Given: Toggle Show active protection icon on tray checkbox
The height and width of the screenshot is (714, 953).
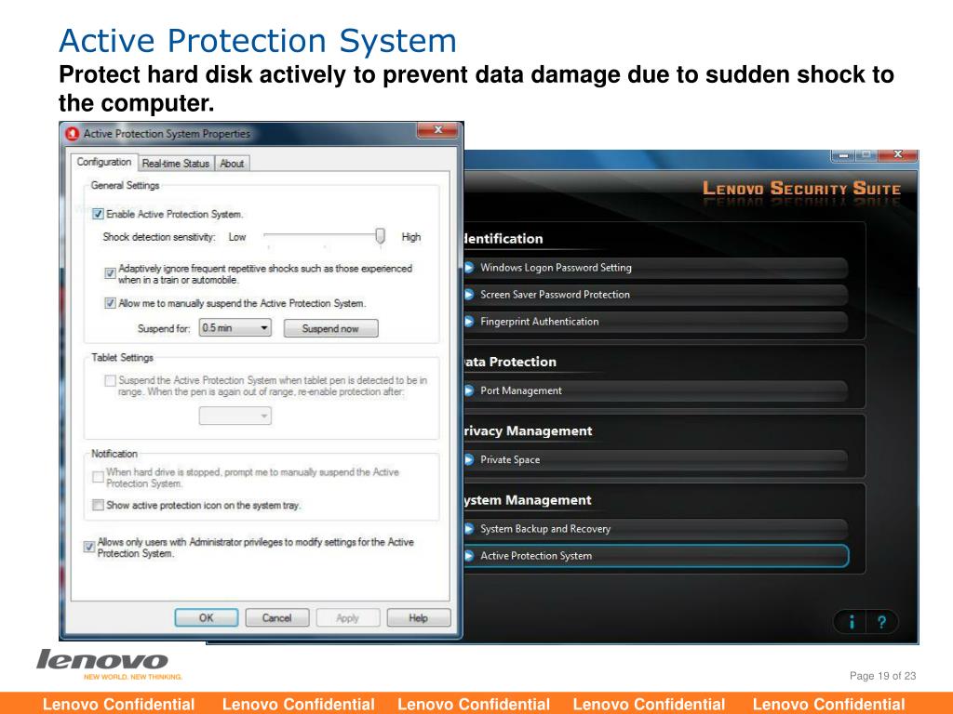Looking at the screenshot, I should point(98,505).
